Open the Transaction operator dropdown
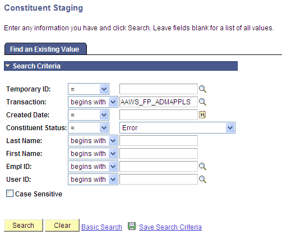The height and width of the screenshot is (234, 282). pos(93,102)
